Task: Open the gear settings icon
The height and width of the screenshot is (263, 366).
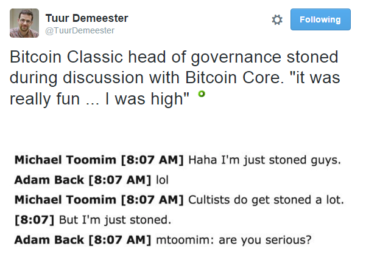Action: click(277, 19)
